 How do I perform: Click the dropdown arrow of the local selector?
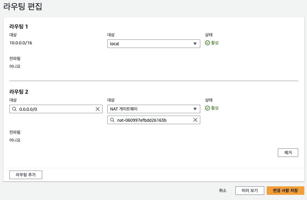point(195,44)
